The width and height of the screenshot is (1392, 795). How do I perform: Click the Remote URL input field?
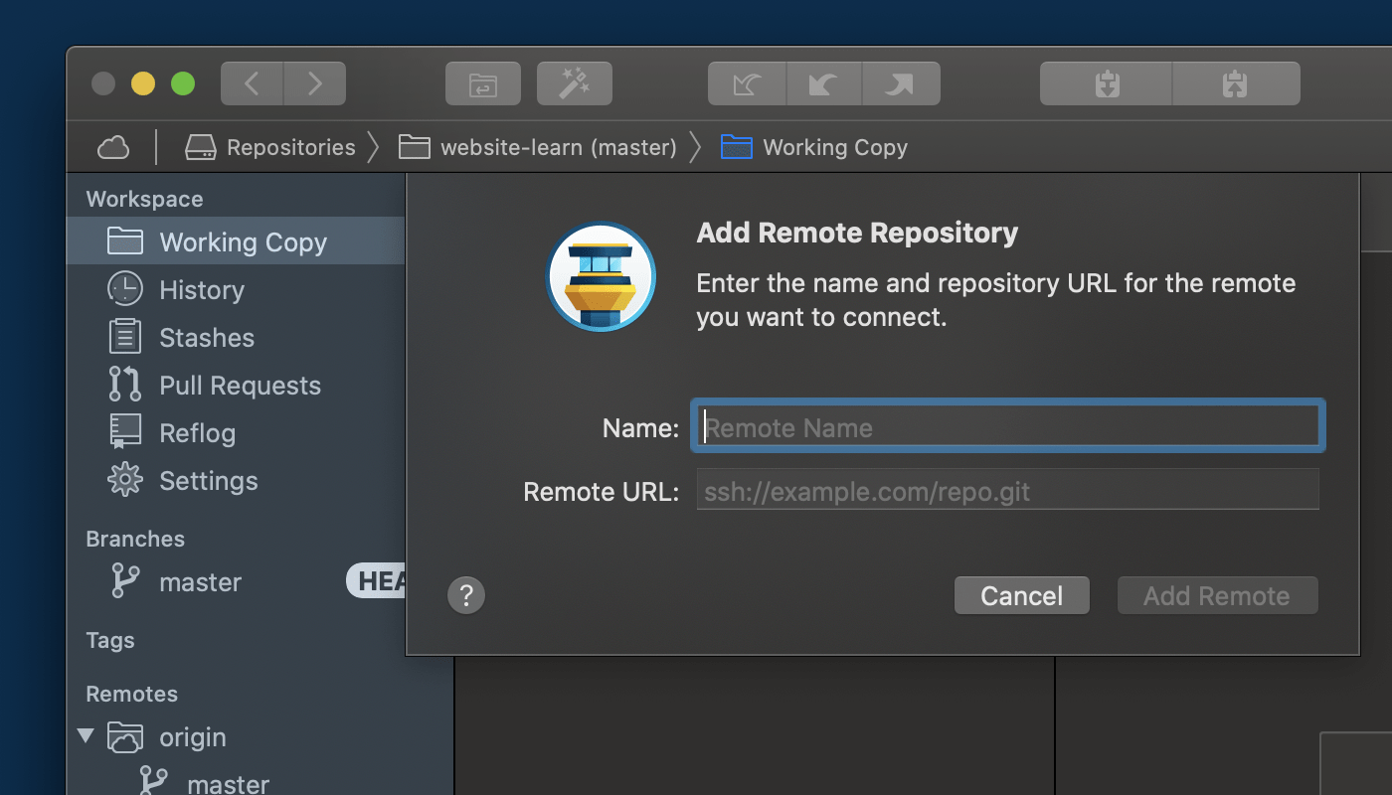(1007, 490)
